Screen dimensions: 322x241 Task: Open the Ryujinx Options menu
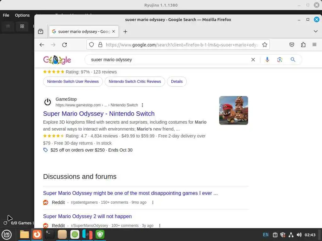point(22,15)
